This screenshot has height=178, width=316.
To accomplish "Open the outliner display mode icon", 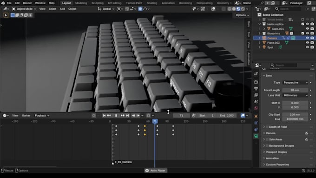I will 267,9.
